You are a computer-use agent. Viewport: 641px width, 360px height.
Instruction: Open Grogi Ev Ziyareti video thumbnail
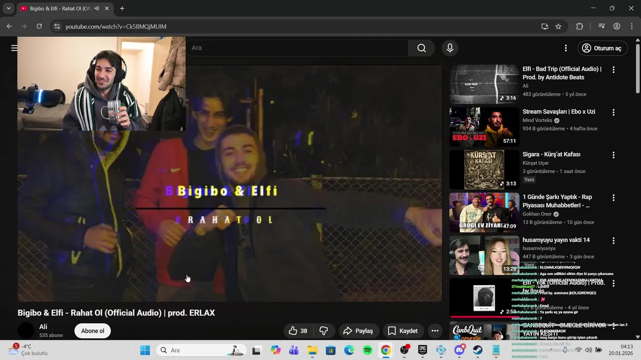tap(484, 212)
